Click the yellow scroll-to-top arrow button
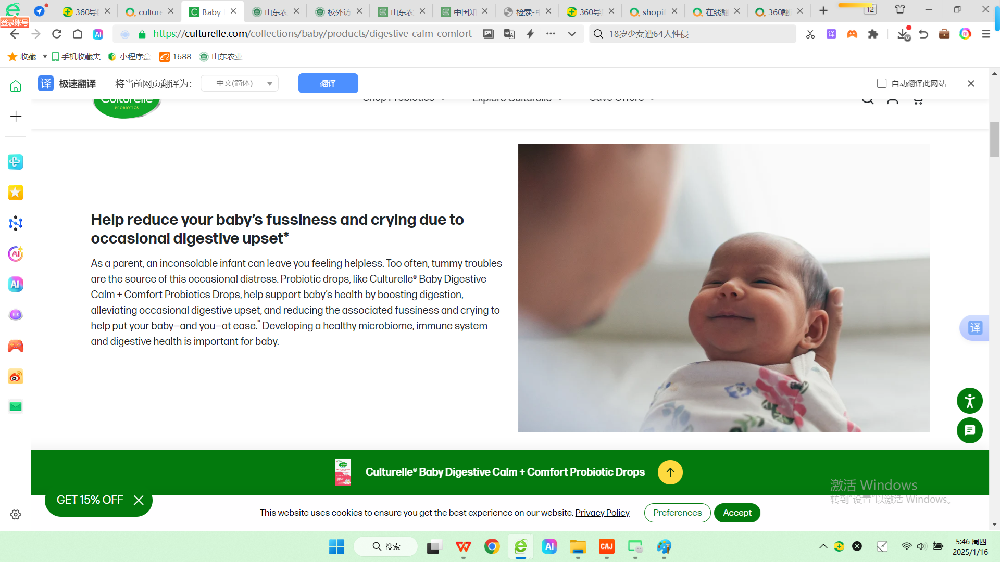Screen dimensions: 1000x562 click(670, 472)
